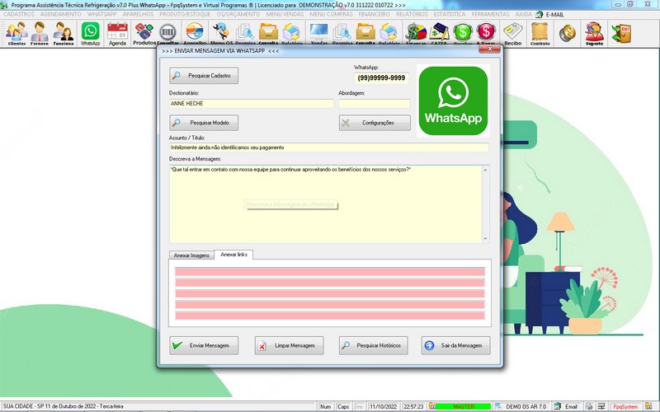Open the Contrato parchment icon

540,33
